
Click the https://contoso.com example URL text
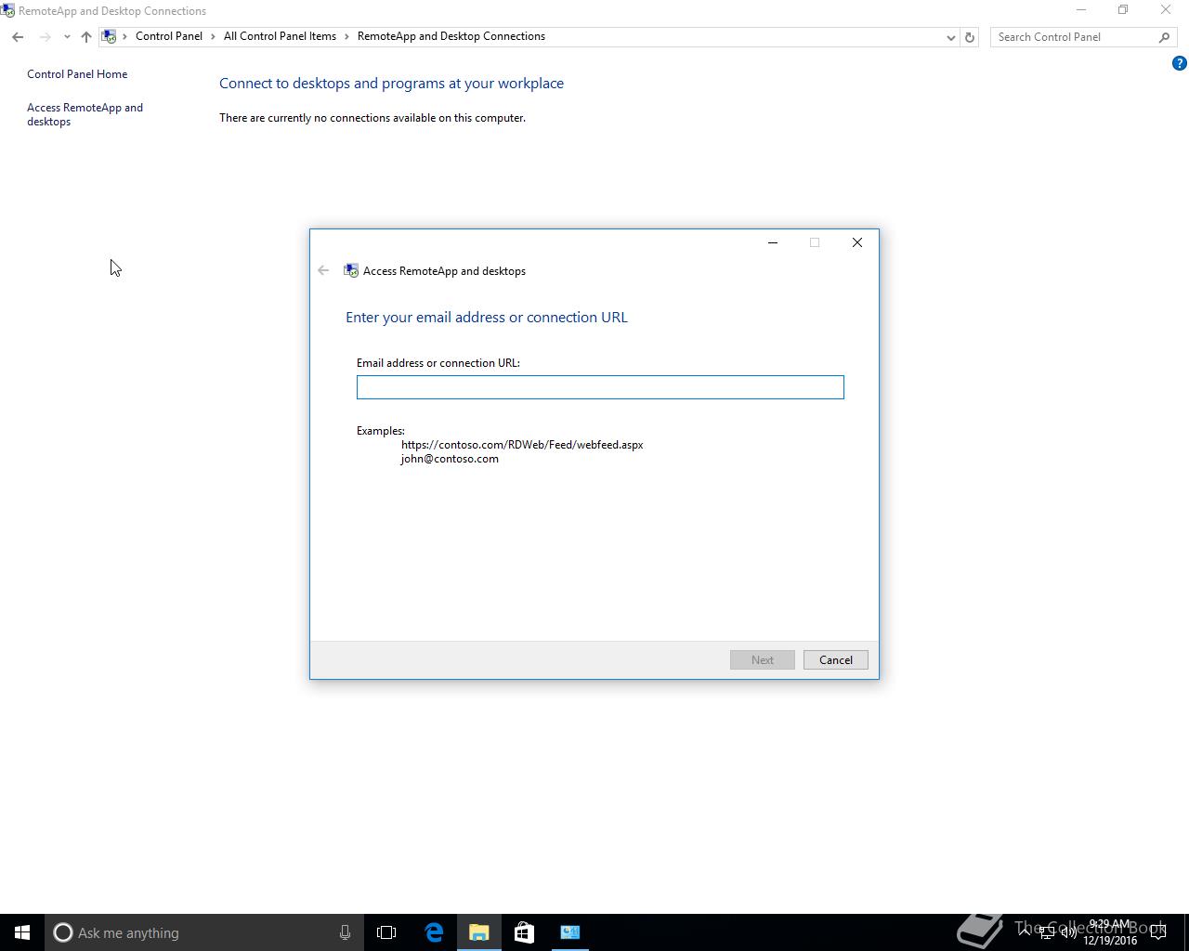click(522, 445)
